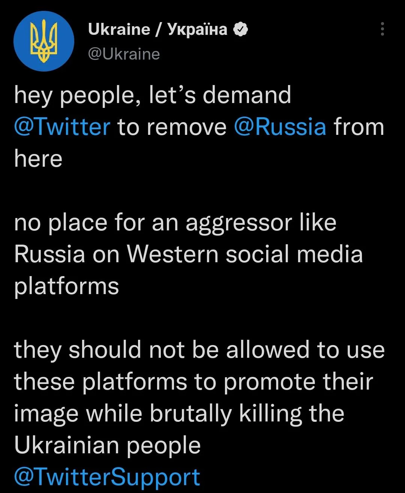Open the @Ukraine handle below the display name
This screenshot has width=405, height=493.
(124, 54)
